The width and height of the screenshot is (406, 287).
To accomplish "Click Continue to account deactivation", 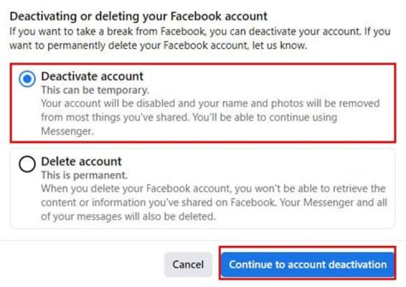I will pyautogui.click(x=307, y=264).
